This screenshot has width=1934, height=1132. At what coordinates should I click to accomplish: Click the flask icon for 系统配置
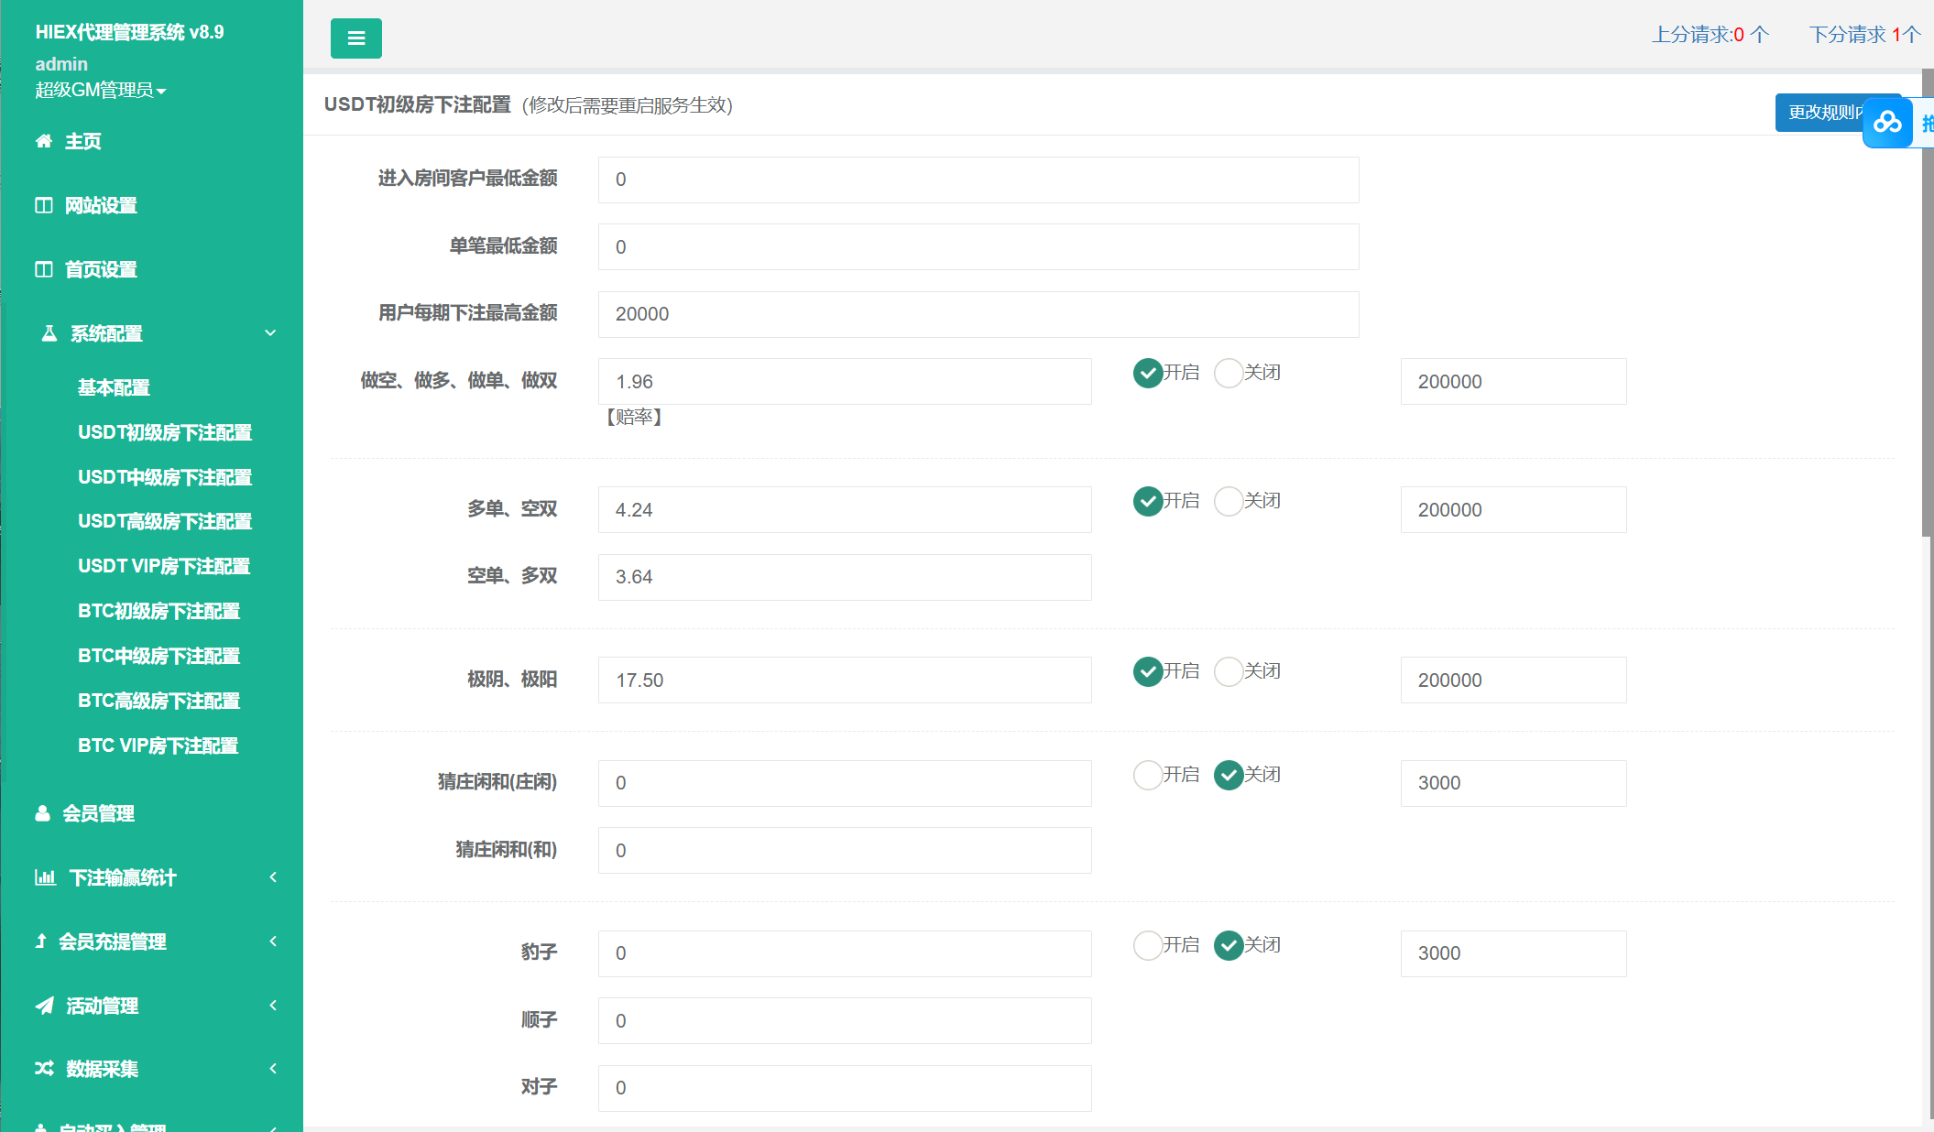[x=49, y=333]
